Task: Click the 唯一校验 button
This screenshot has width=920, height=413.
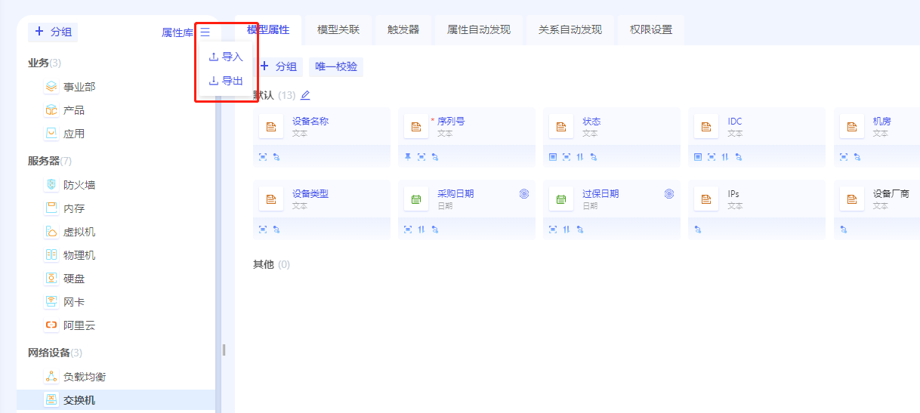Action: point(335,66)
